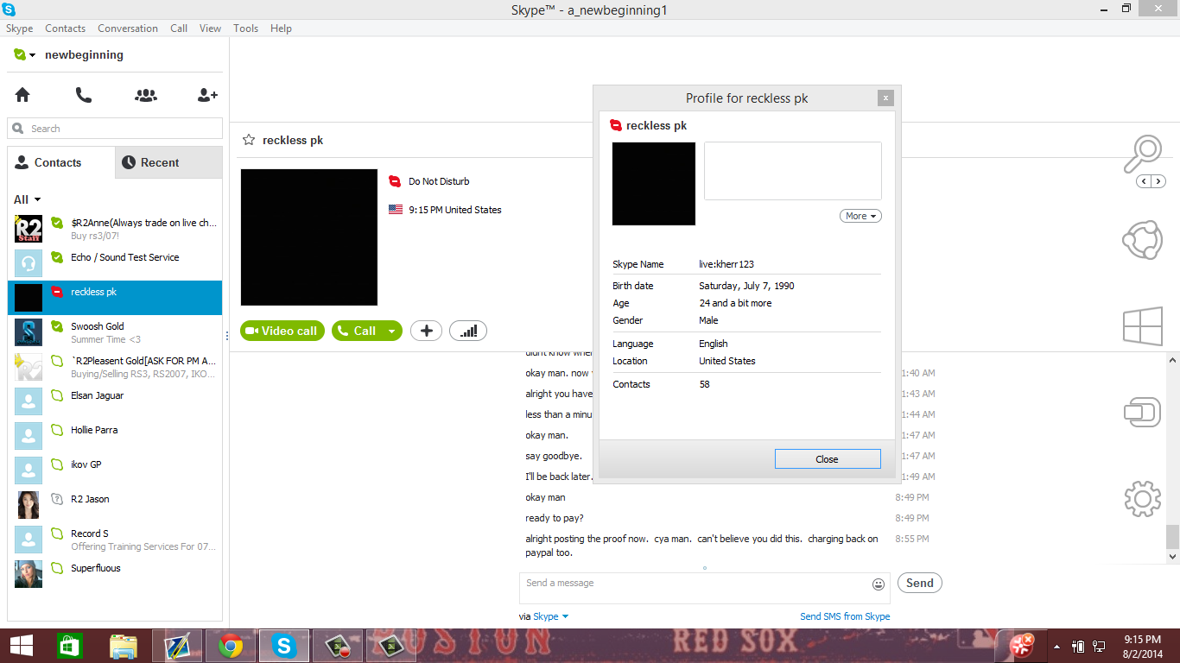Click the R2 Jason contact photo
This screenshot has width=1180, height=663.
pyautogui.click(x=29, y=505)
